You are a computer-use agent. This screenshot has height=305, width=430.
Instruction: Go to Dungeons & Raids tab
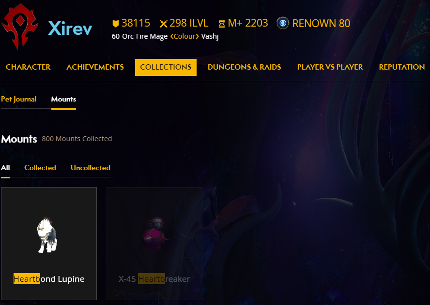pos(244,67)
